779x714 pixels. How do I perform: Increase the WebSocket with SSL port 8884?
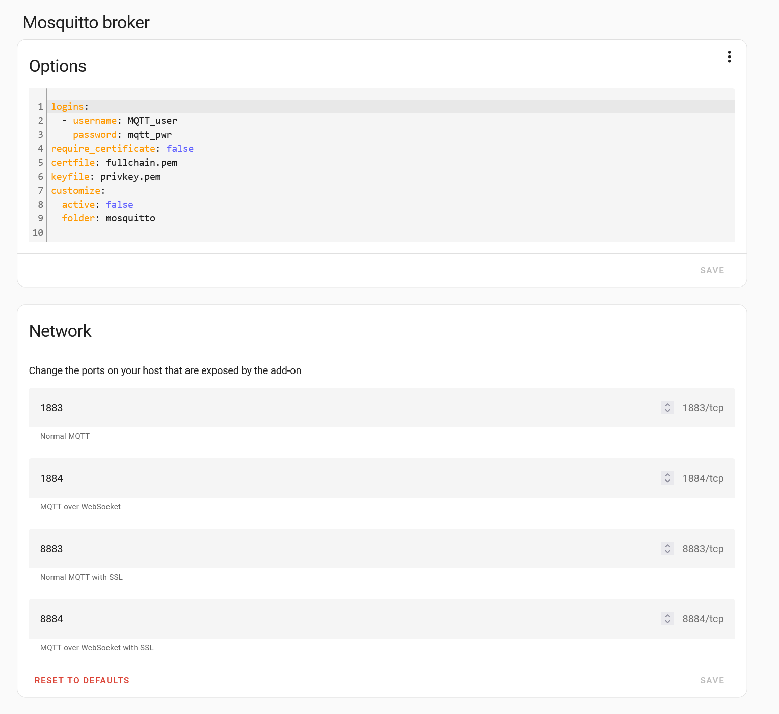click(667, 615)
